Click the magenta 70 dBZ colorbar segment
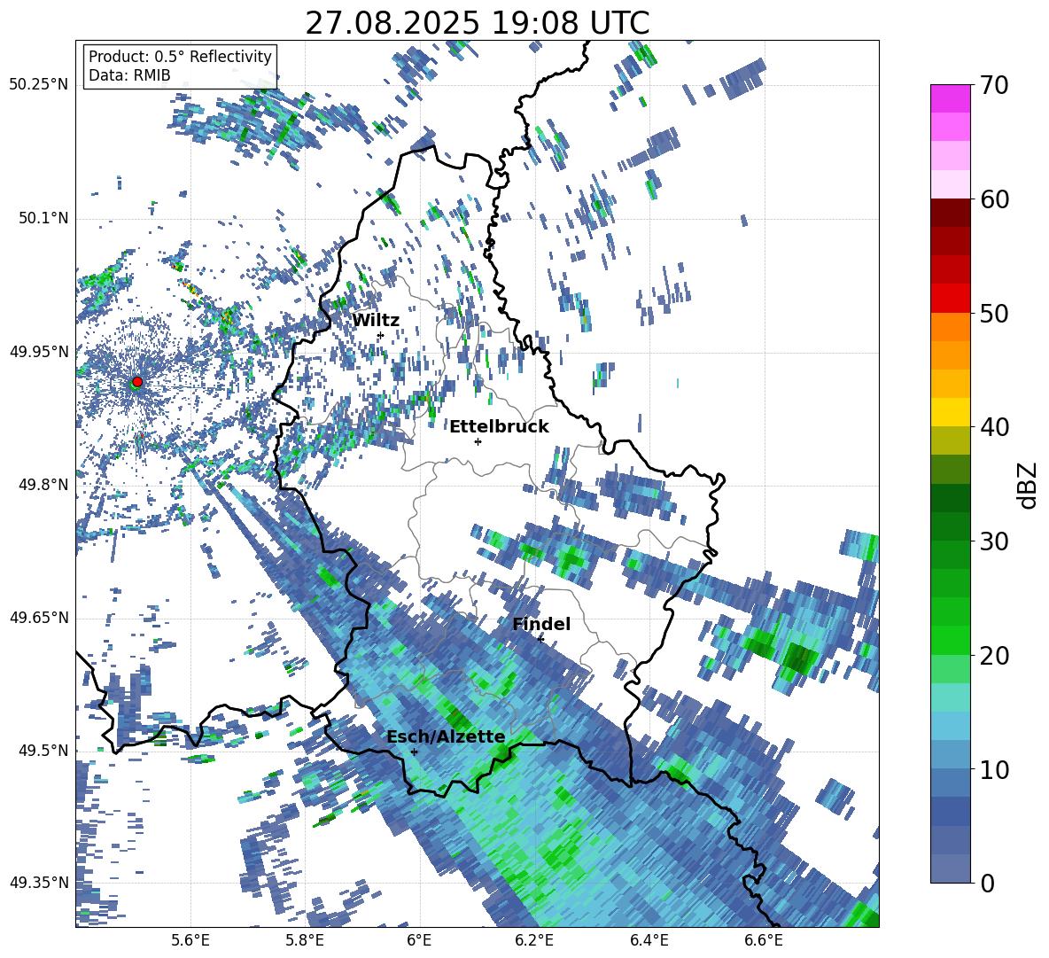The height and width of the screenshot is (958, 1049). (x=950, y=98)
